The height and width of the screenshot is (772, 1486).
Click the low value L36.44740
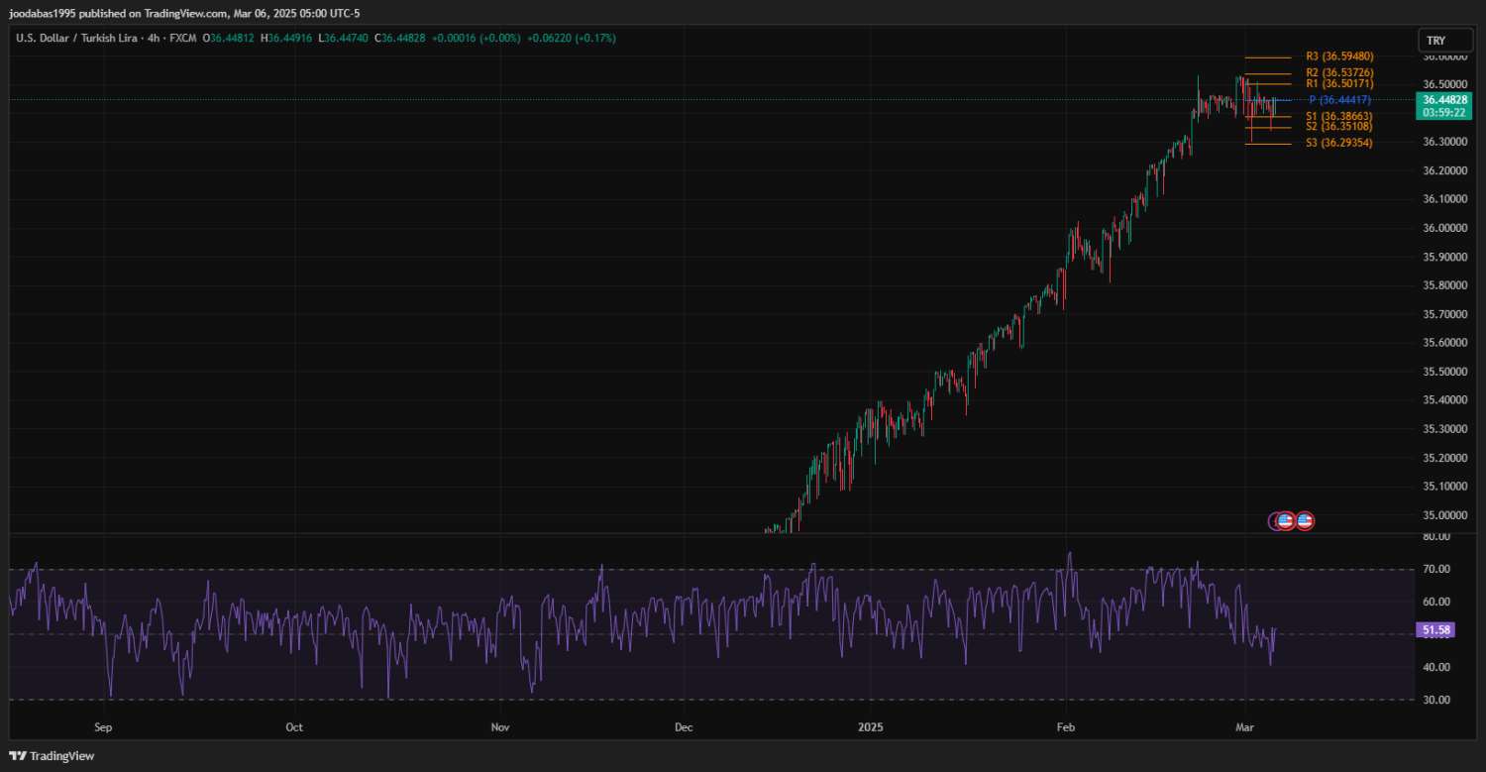click(343, 39)
